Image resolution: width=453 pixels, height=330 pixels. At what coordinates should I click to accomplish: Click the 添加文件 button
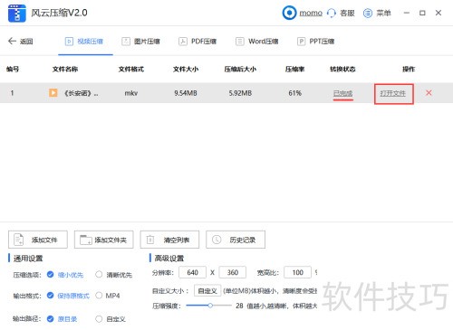[38, 240]
